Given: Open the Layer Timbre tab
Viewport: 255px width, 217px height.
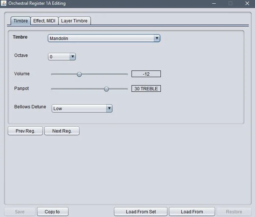Looking at the screenshot, I should (x=74, y=21).
